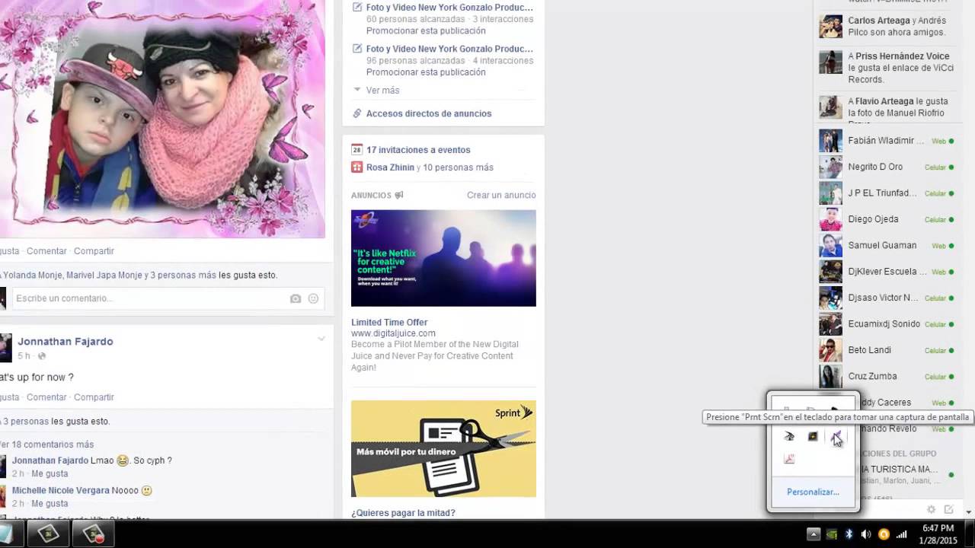Click Me gusta under Michelle Nicole Vergara's comment
The height and width of the screenshot is (548, 975).
click(50, 504)
